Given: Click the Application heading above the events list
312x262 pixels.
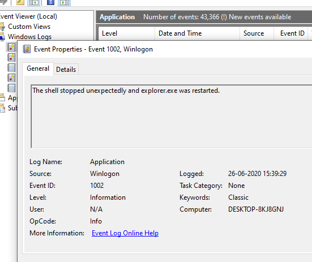Looking at the screenshot, I should [117, 17].
